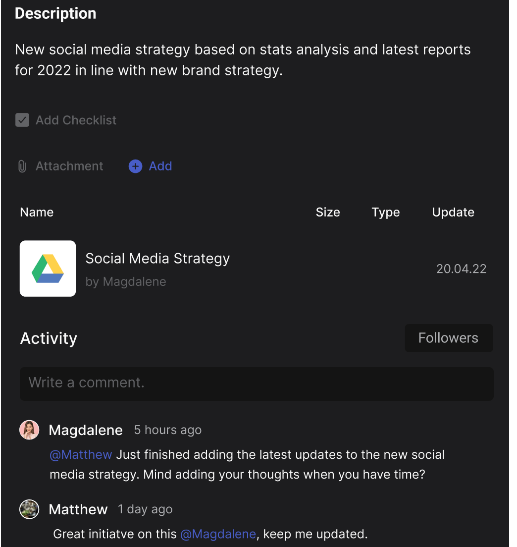Image resolution: width=517 pixels, height=547 pixels.
Task: Focus the Write a comment field
Action: (x=257, y=383)
